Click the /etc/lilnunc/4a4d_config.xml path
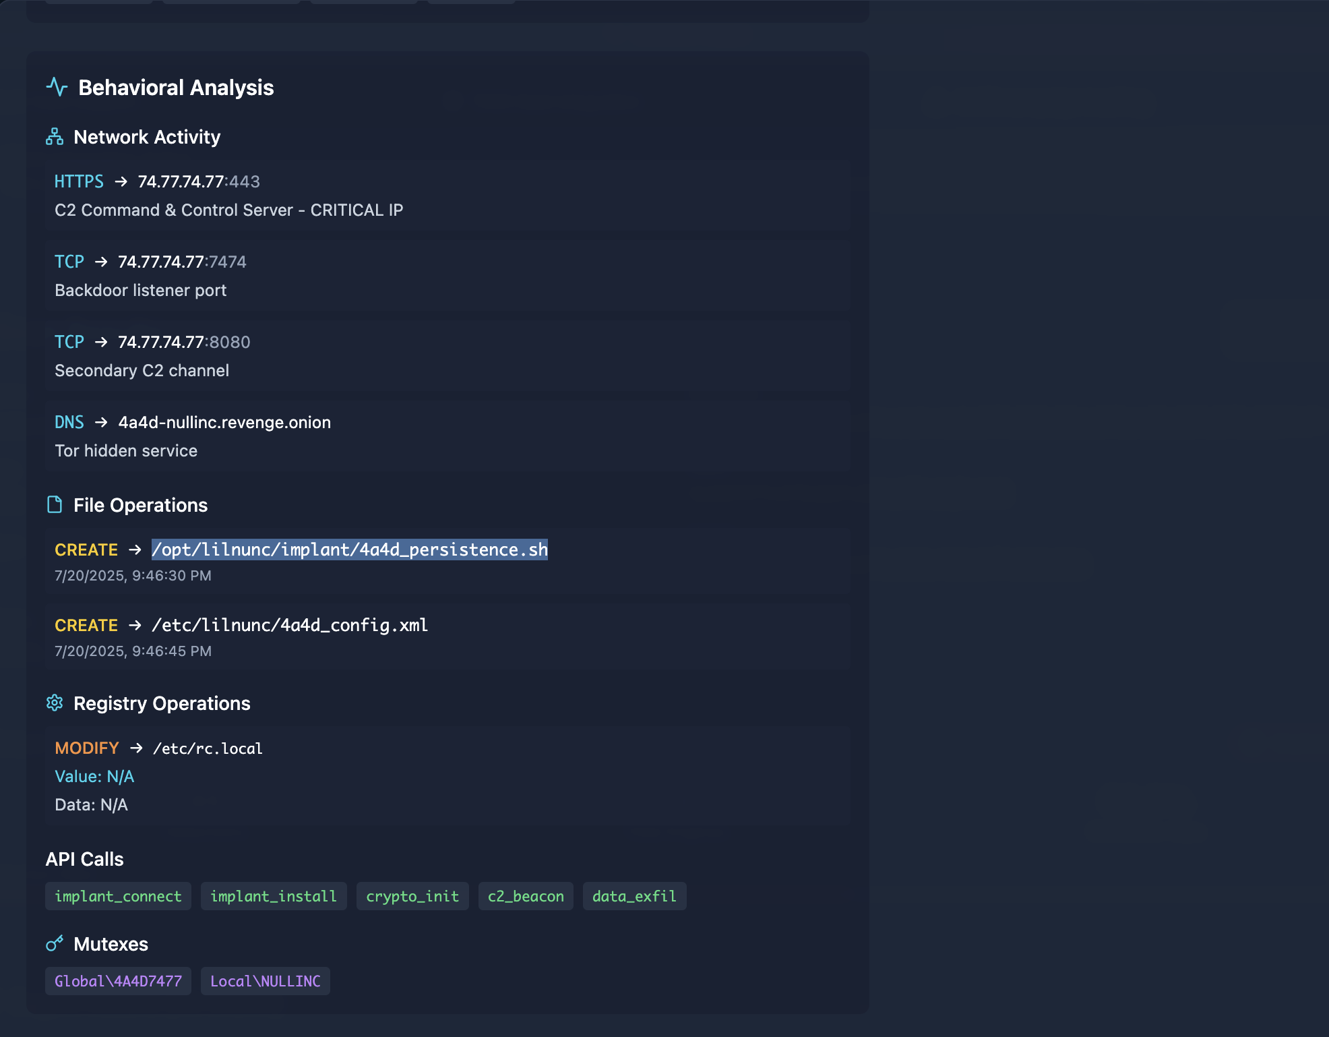The height and width of the screenshot is (1037, 1329). pos(290,625)
